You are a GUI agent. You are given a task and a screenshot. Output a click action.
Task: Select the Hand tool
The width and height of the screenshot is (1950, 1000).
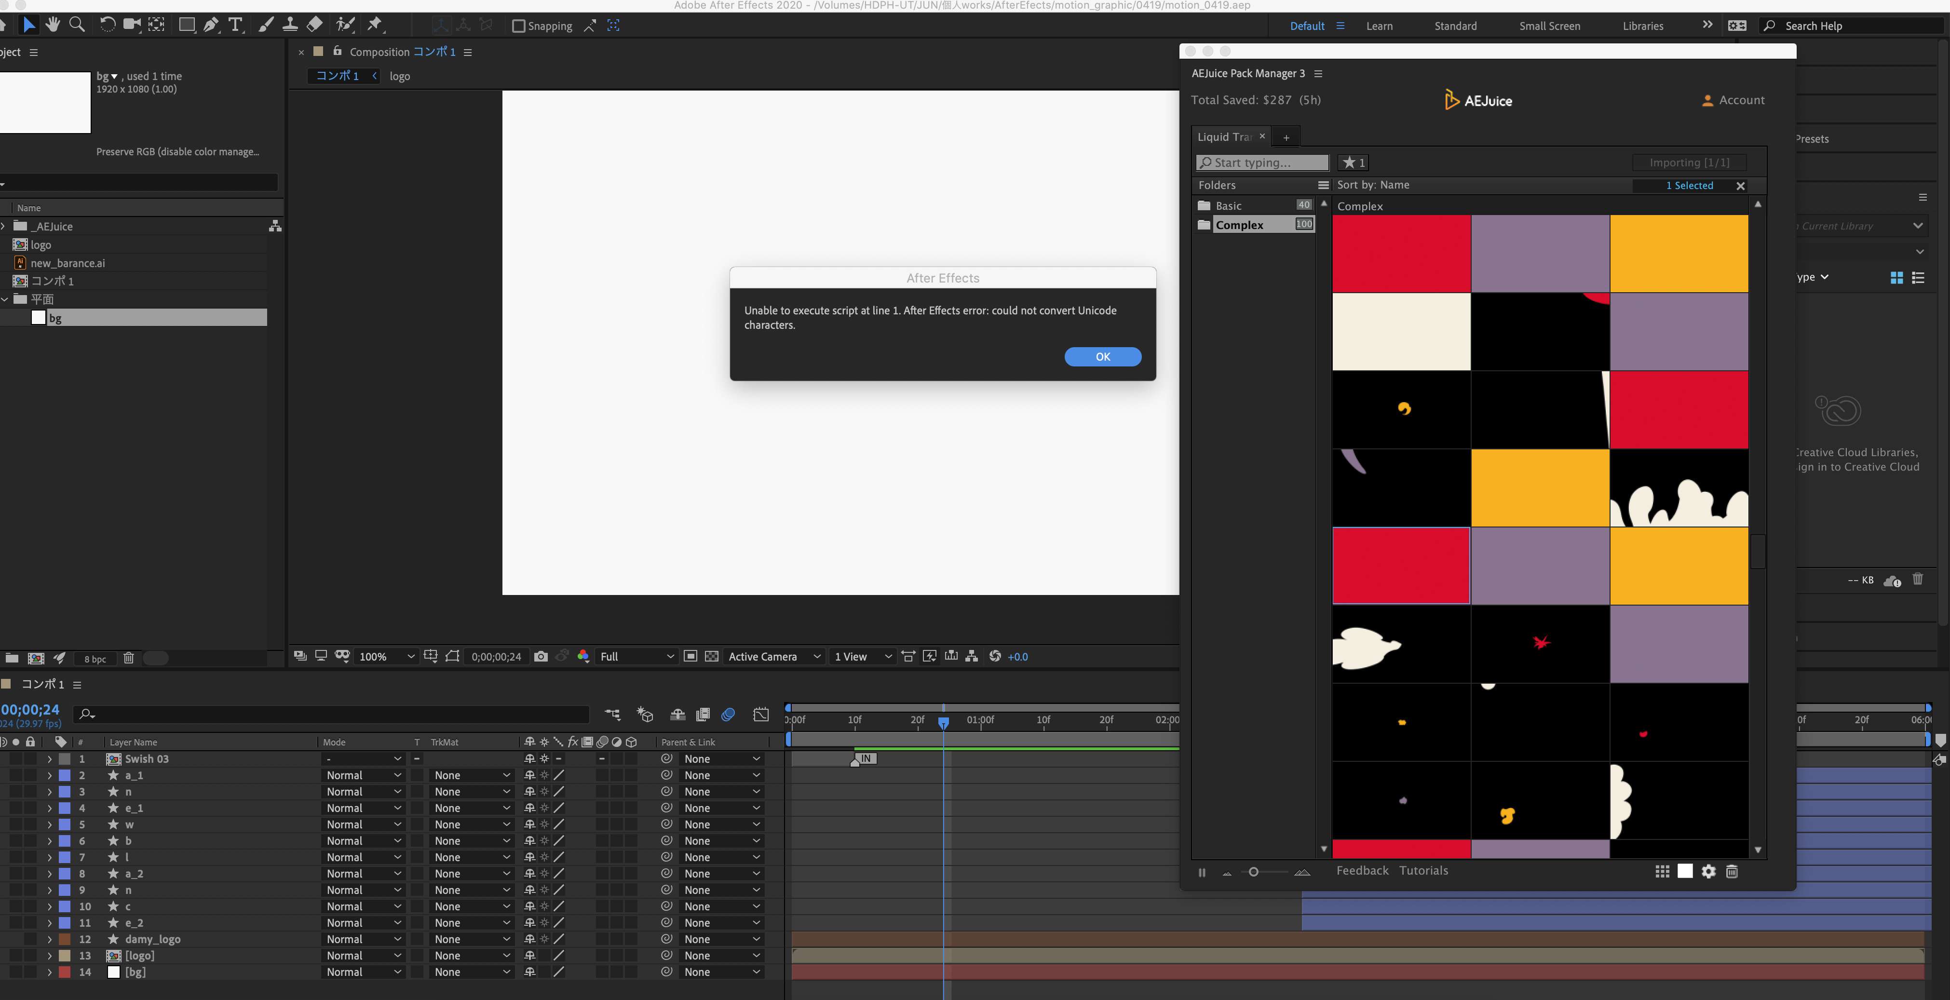pos(52,25)
